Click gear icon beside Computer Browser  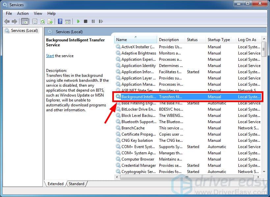118,159
